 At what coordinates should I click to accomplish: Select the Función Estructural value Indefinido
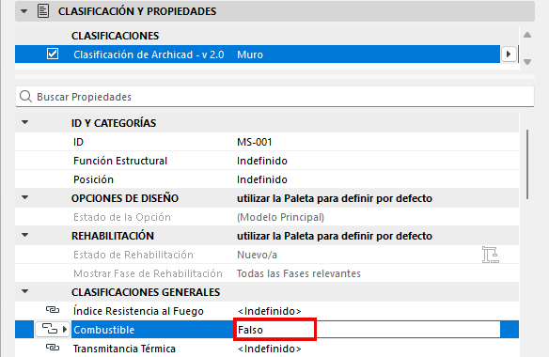click(x=262, y=161)
